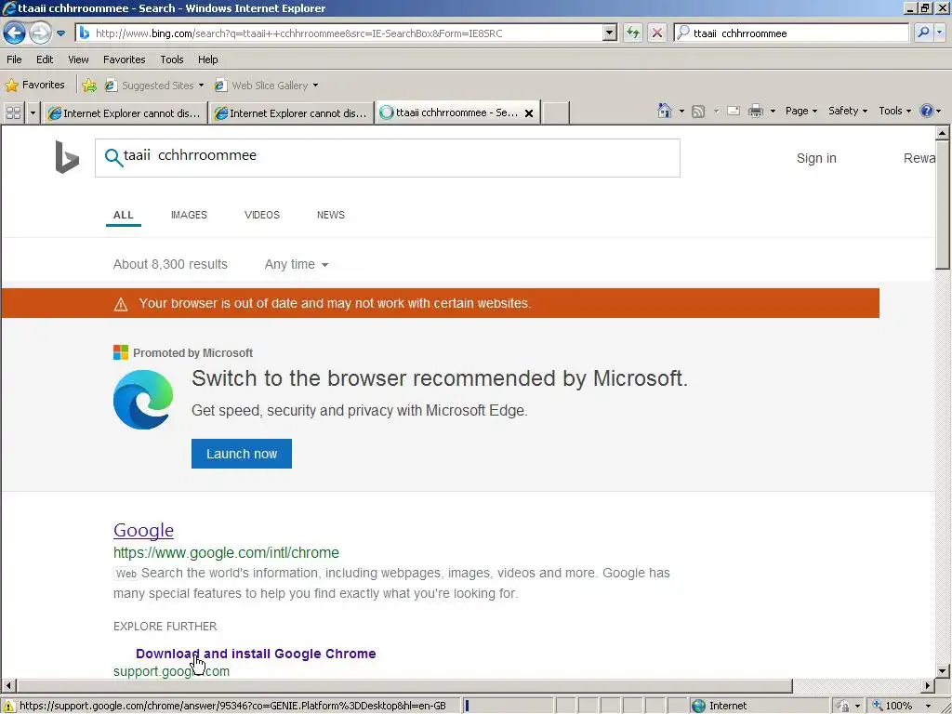The image size is (952, 714).
Task: Click the Internet zone globe icon
Action: 699,706
